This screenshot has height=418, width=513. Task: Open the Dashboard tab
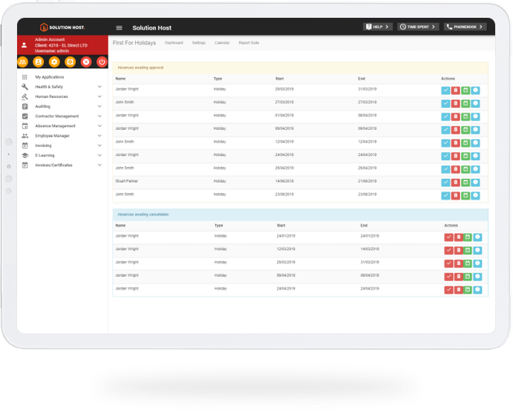click(174, 43)
